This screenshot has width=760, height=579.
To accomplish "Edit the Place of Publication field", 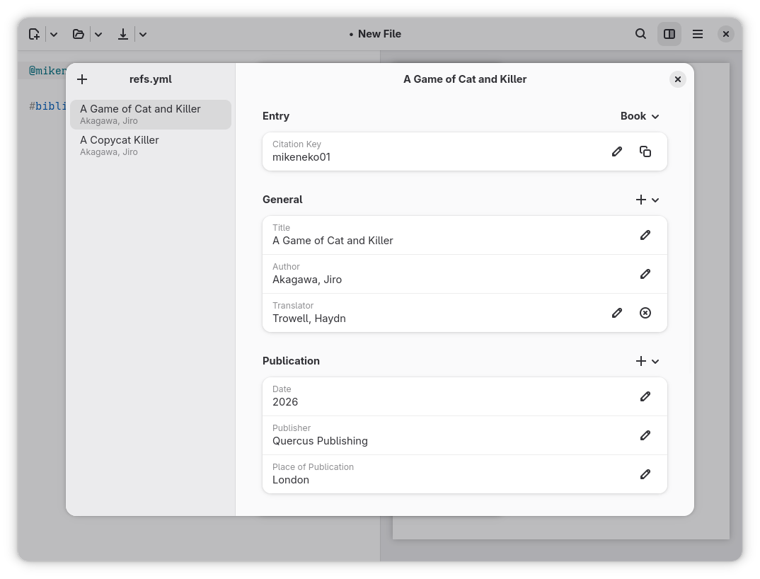I will pyautogui.click(x=645, y=474).
